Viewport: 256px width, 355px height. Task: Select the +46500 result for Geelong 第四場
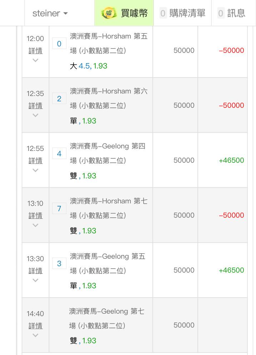pyautogui.click(x=231, y=160)
